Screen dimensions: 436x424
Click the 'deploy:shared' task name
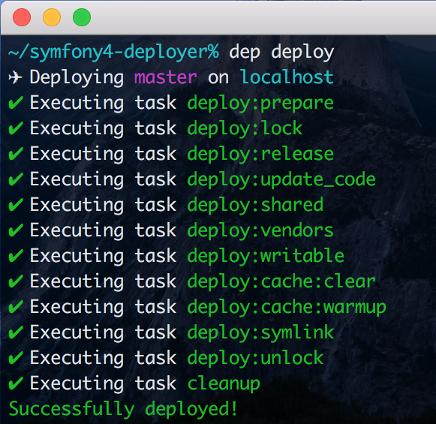[x=255, y=205]
